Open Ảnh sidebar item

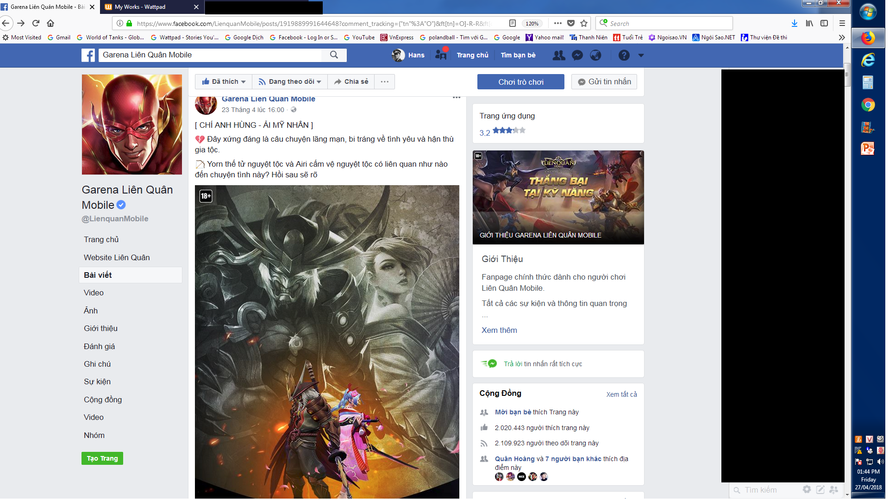point(91,311)
